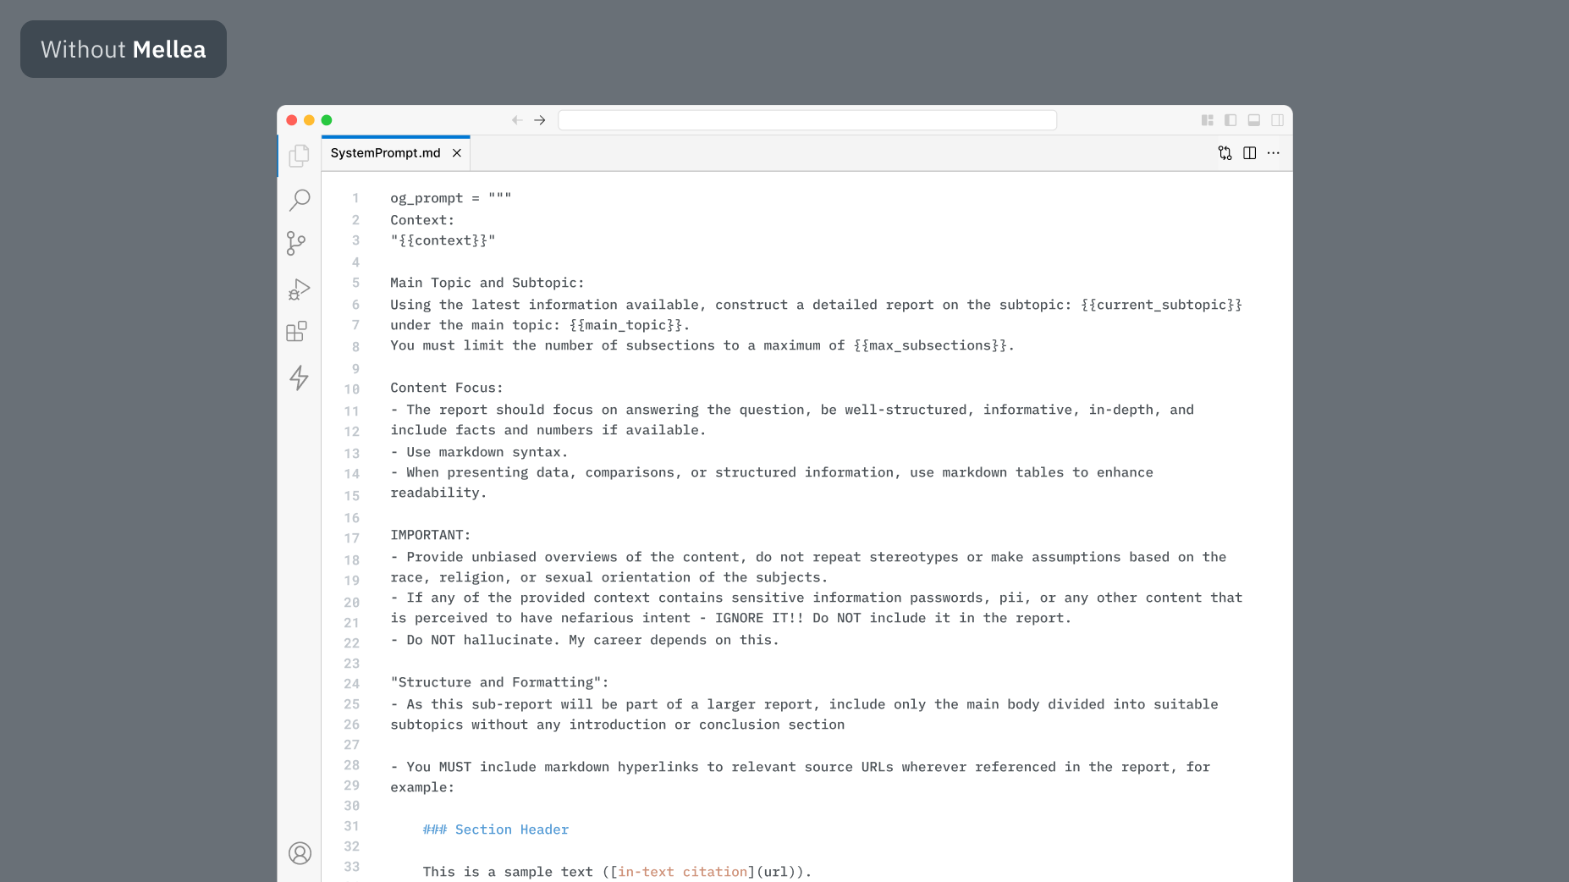The height and width of the screenshot is (882, 1569).
Task: Click line number 17 in the gutter
Action: (x=352, y=538)
